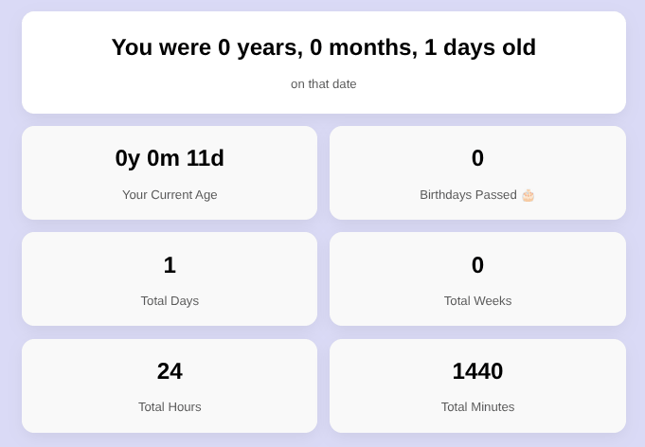Select the 1440 minutes value
The height and width of the screenshot is (447, 645).
pyautogui.click(x=477, y=371)
